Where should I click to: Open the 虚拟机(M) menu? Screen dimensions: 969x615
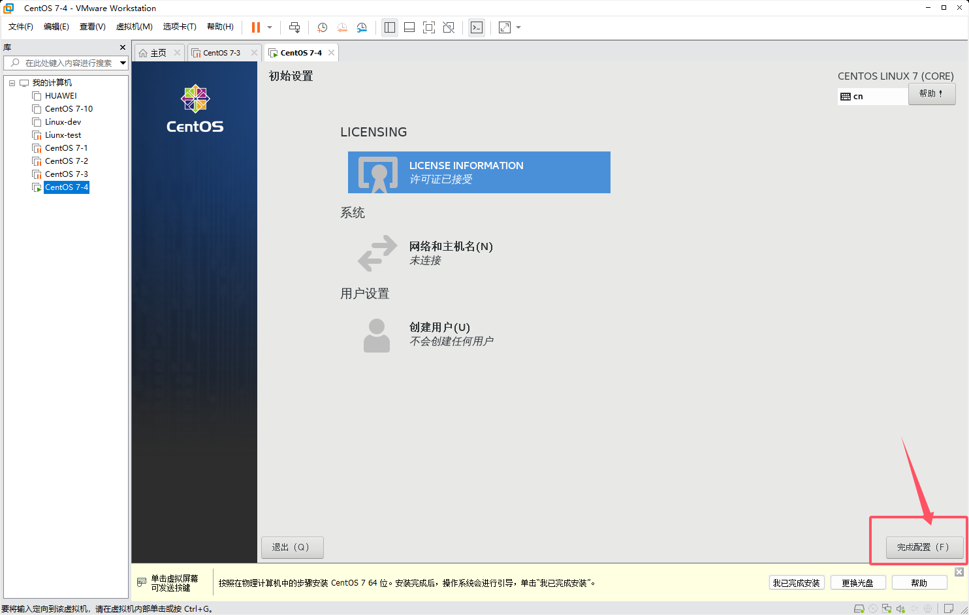coord(134,27)
